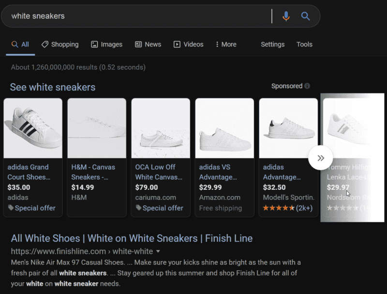Open the All White Shoes Finish Line result

[x=132, y=238]
